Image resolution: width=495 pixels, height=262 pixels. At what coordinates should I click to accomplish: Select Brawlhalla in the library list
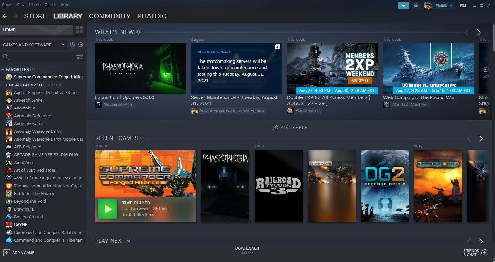pyautogui.click(x=24, y=209)
